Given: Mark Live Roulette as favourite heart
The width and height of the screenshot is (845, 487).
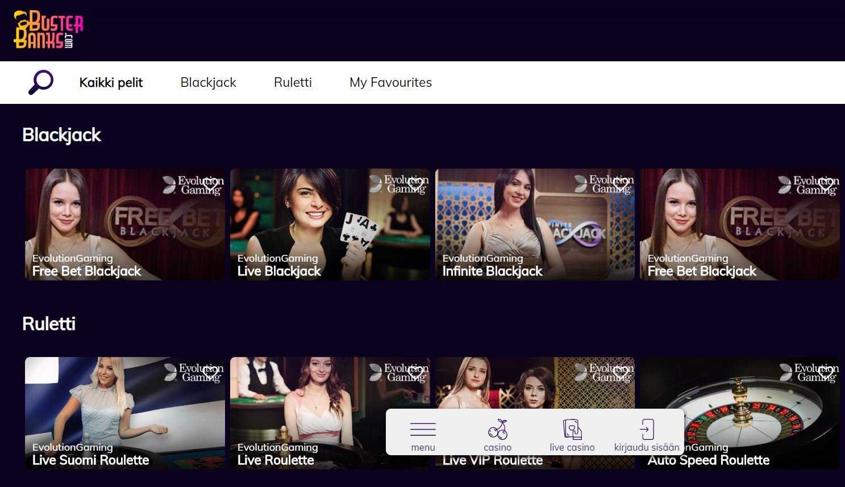Looking at the screenshot, I should click(415, 373).
